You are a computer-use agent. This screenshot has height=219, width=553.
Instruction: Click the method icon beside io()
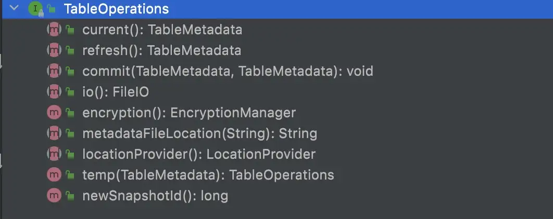click(x=54, y=92)
